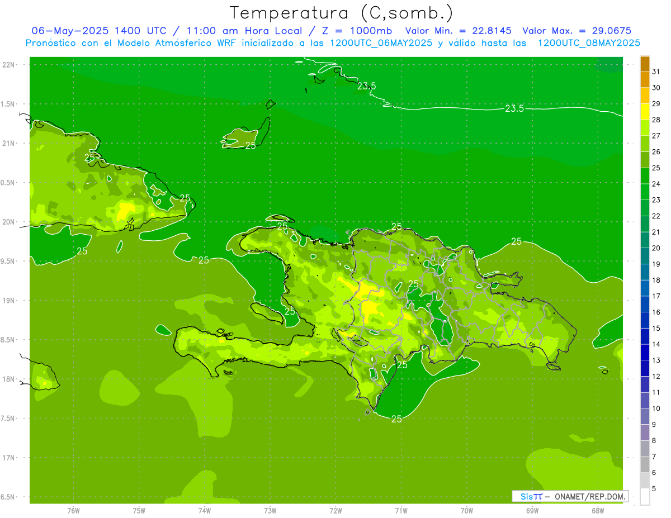Click the "28" value in the color legend
Screen dimensions: 671x518
pos(656,120)
